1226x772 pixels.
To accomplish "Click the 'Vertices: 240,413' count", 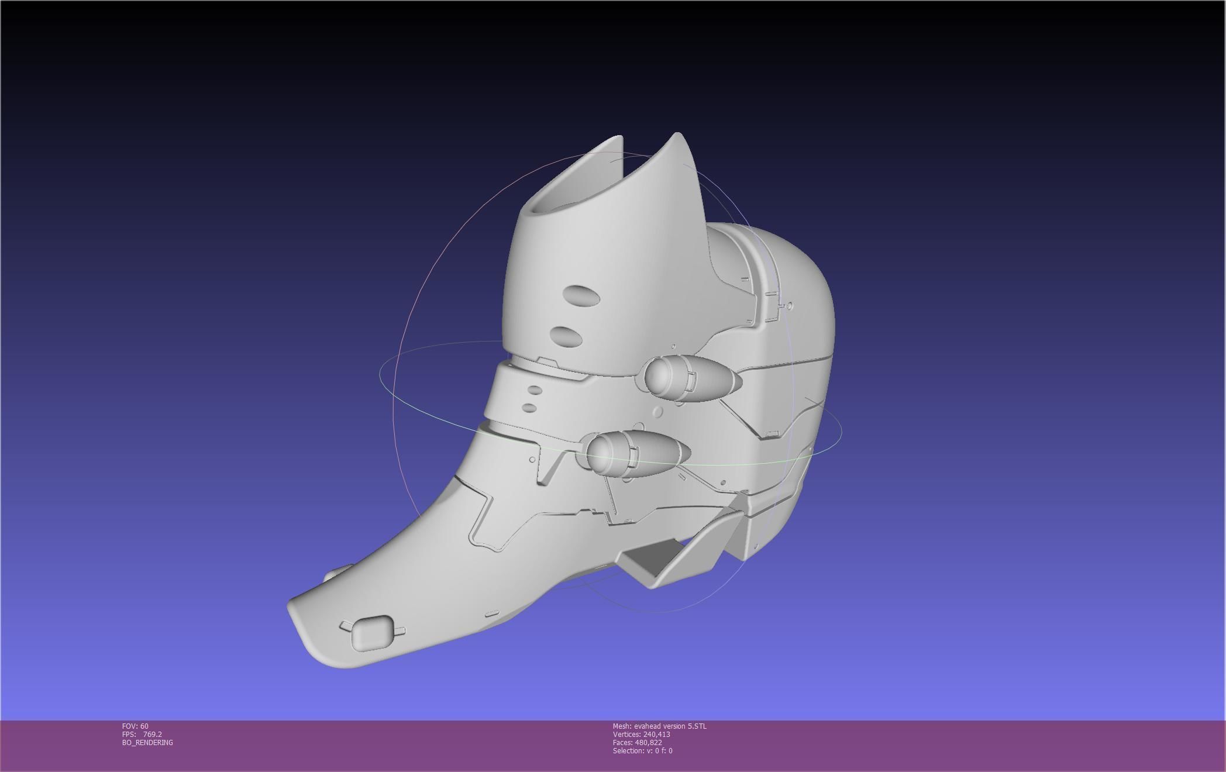I will pos(641,734).
